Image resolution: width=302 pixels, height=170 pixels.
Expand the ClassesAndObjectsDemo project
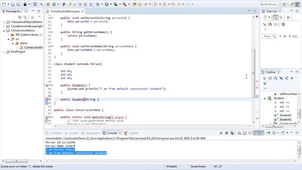[4, 22]
